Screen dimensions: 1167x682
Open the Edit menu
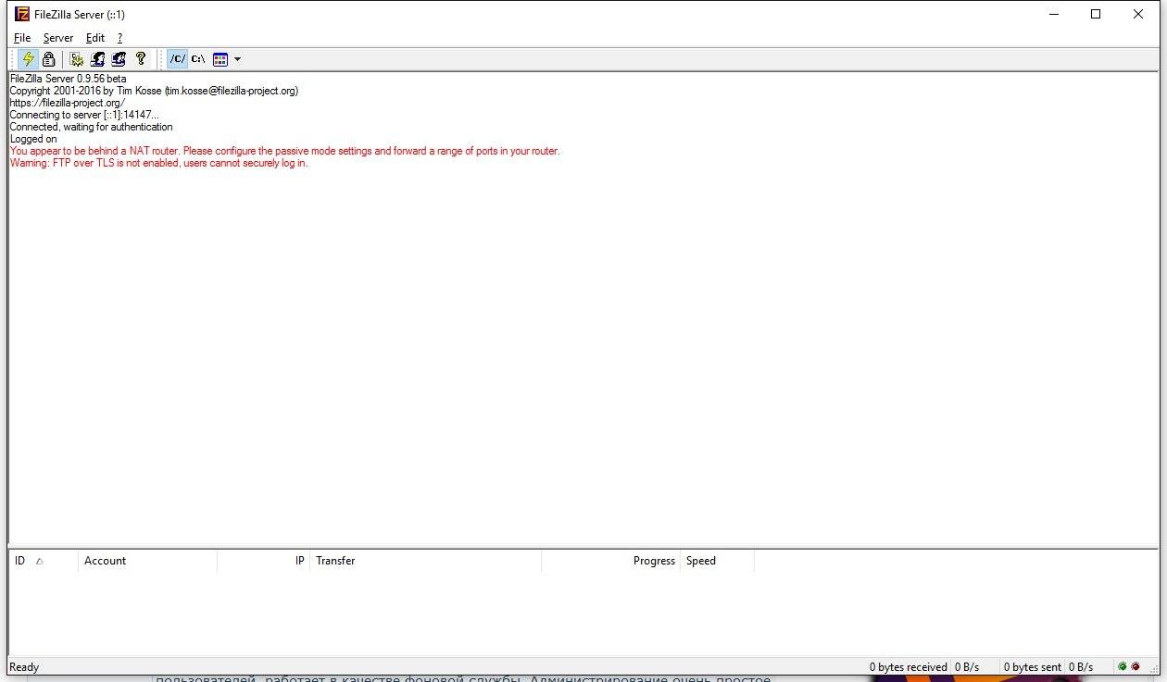click(x=95, y=38)
